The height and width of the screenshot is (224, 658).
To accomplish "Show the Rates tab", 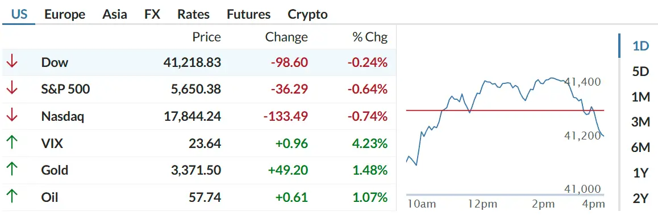I will click(193, 14).
